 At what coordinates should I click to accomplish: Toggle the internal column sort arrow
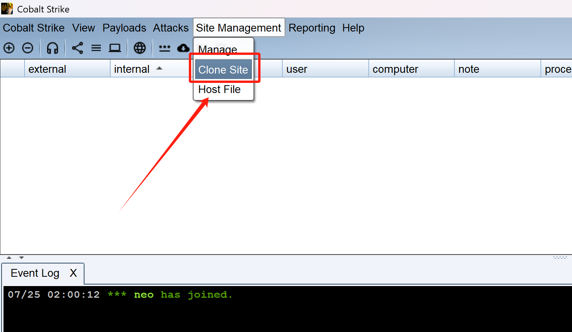(x=159, y=68)
